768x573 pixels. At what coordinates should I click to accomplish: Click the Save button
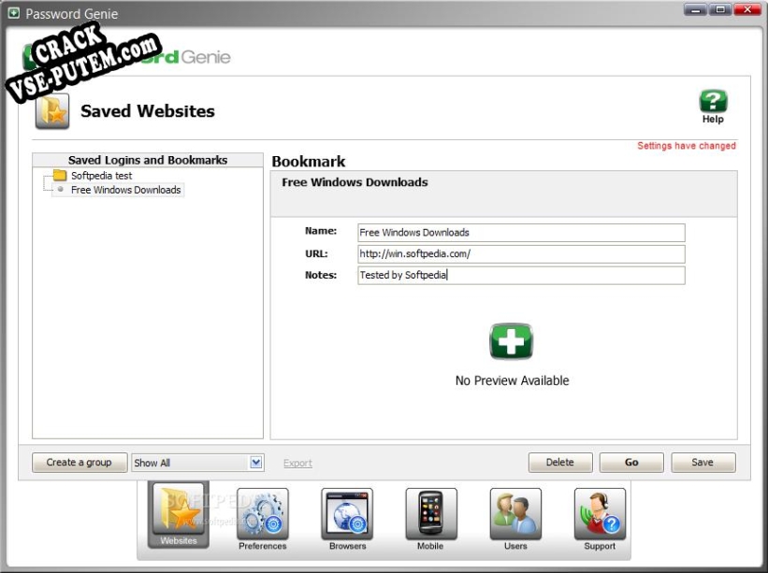pos(703,463)
